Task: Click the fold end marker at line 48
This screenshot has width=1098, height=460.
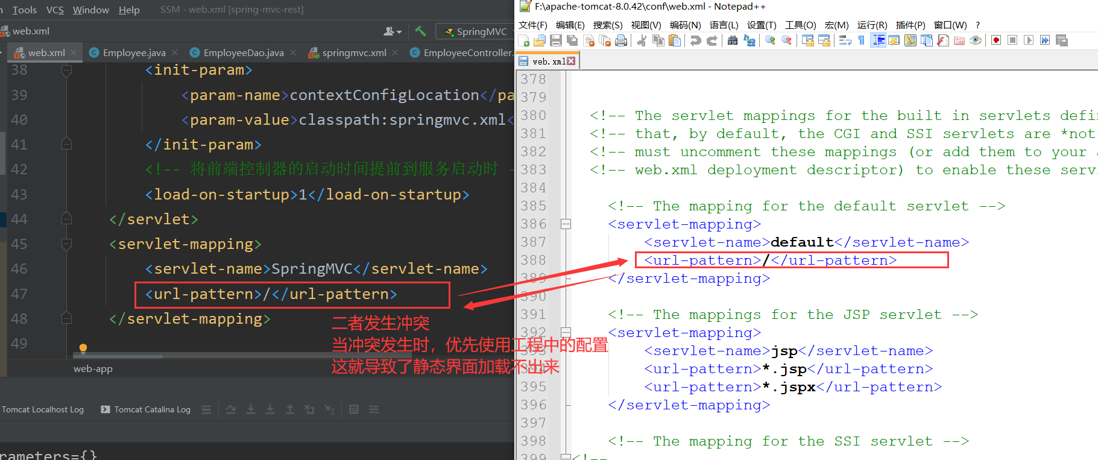Action: pyautogui.click(x=67, y=318)
